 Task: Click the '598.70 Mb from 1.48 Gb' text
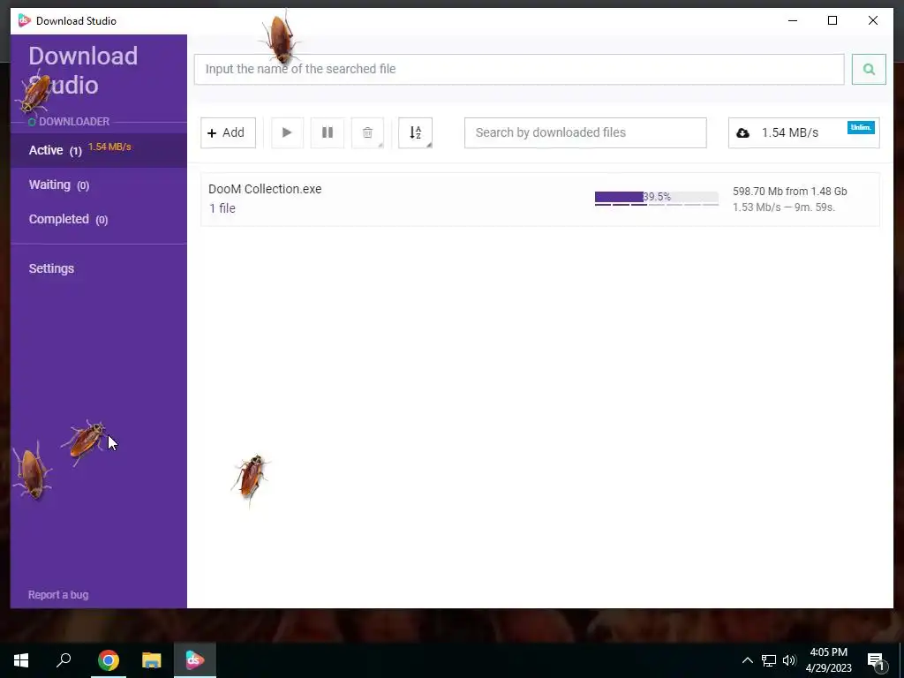(790, 192)
